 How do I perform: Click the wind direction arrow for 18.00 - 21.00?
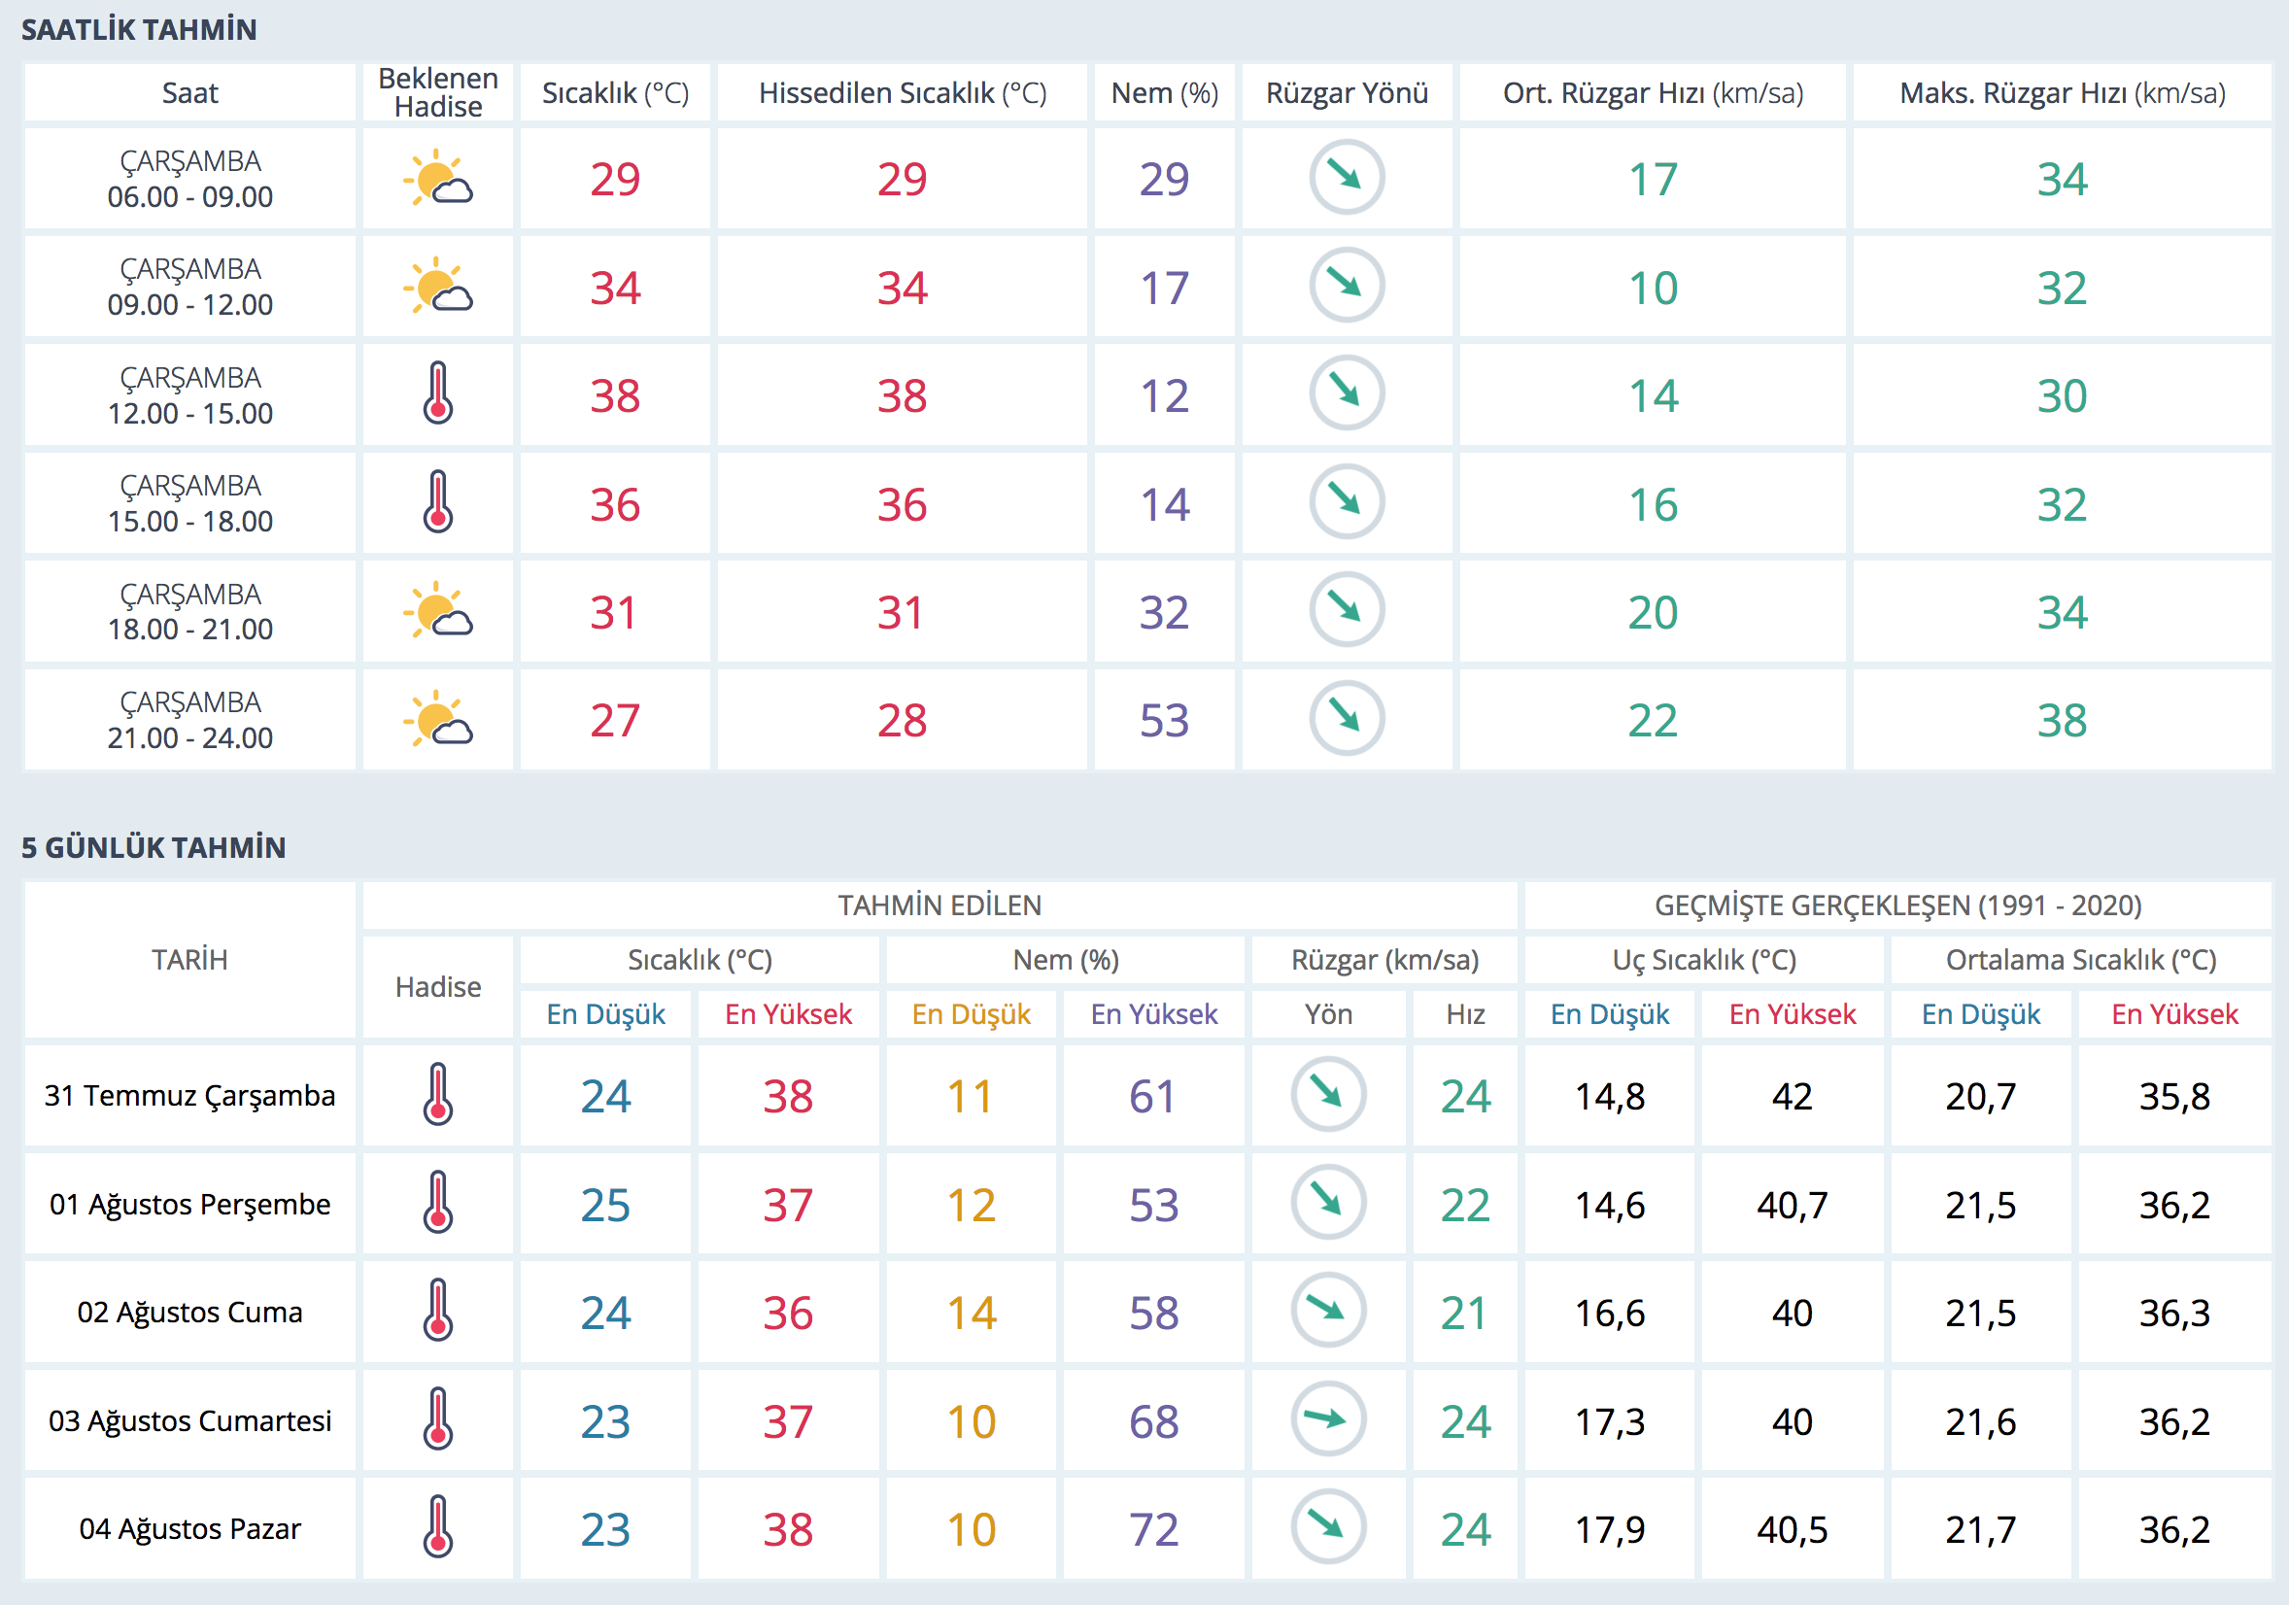pos(1346,610)
